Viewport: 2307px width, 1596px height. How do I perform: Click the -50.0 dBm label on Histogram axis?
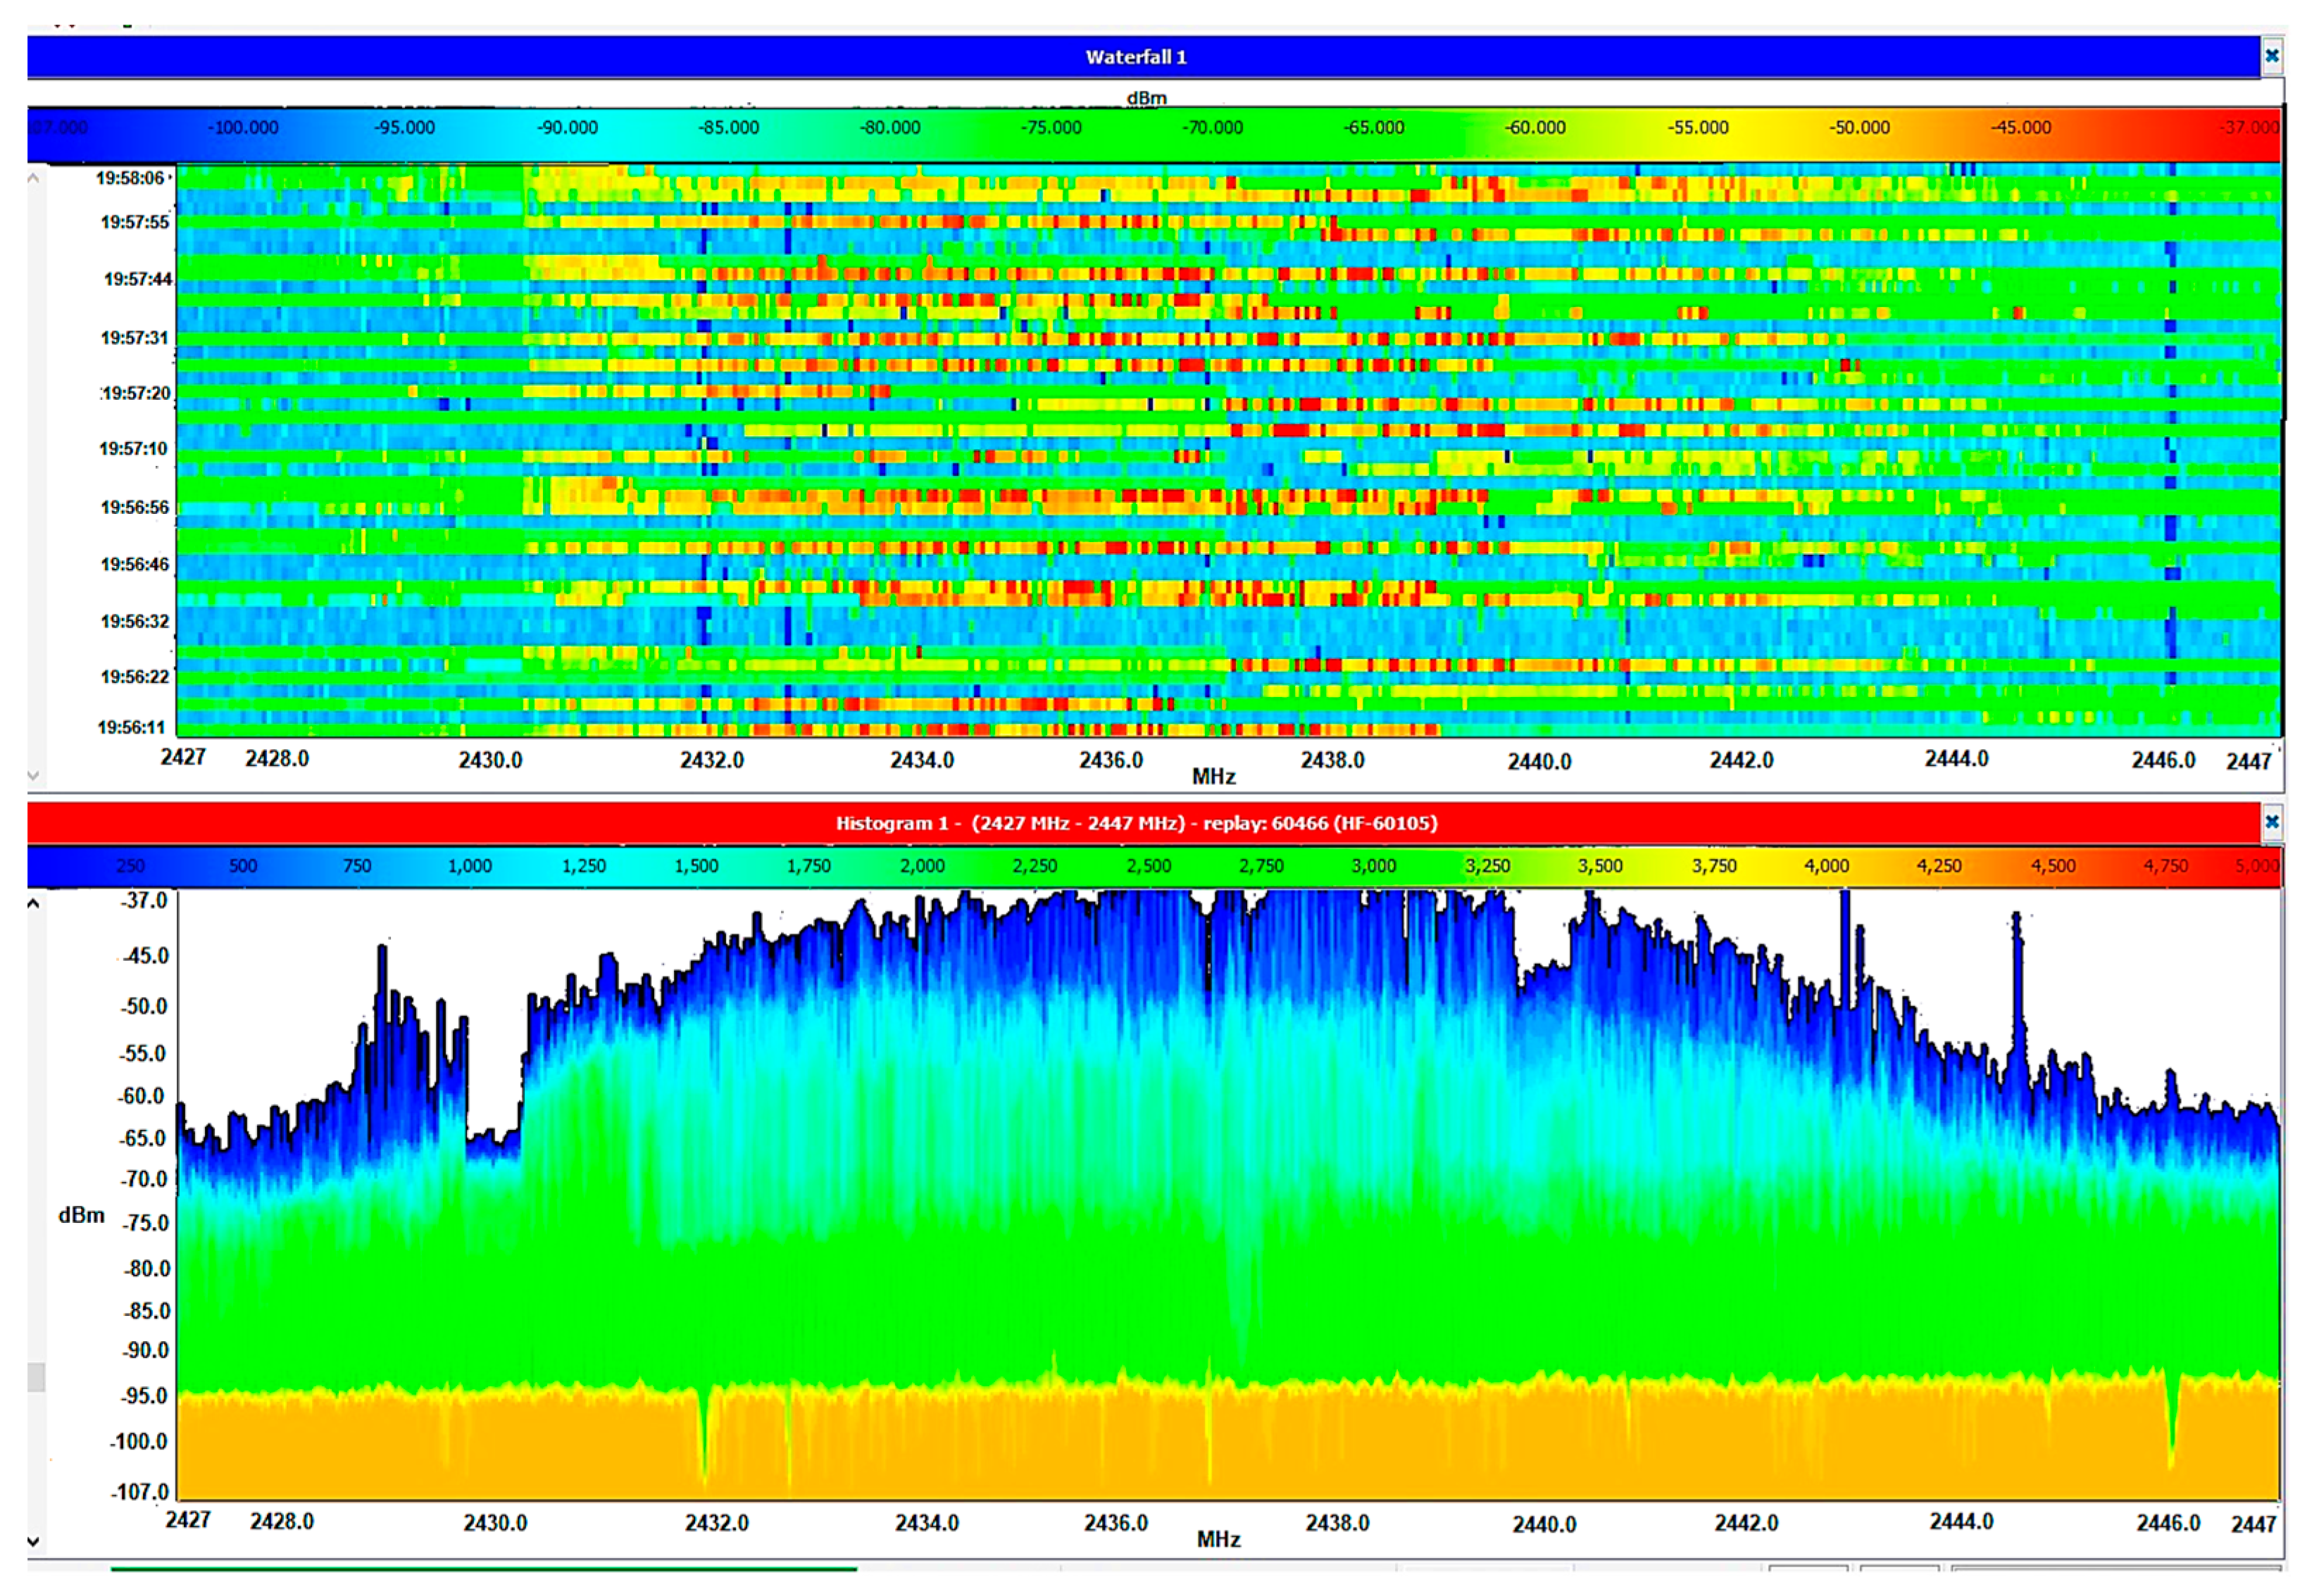pos(144,1006)
